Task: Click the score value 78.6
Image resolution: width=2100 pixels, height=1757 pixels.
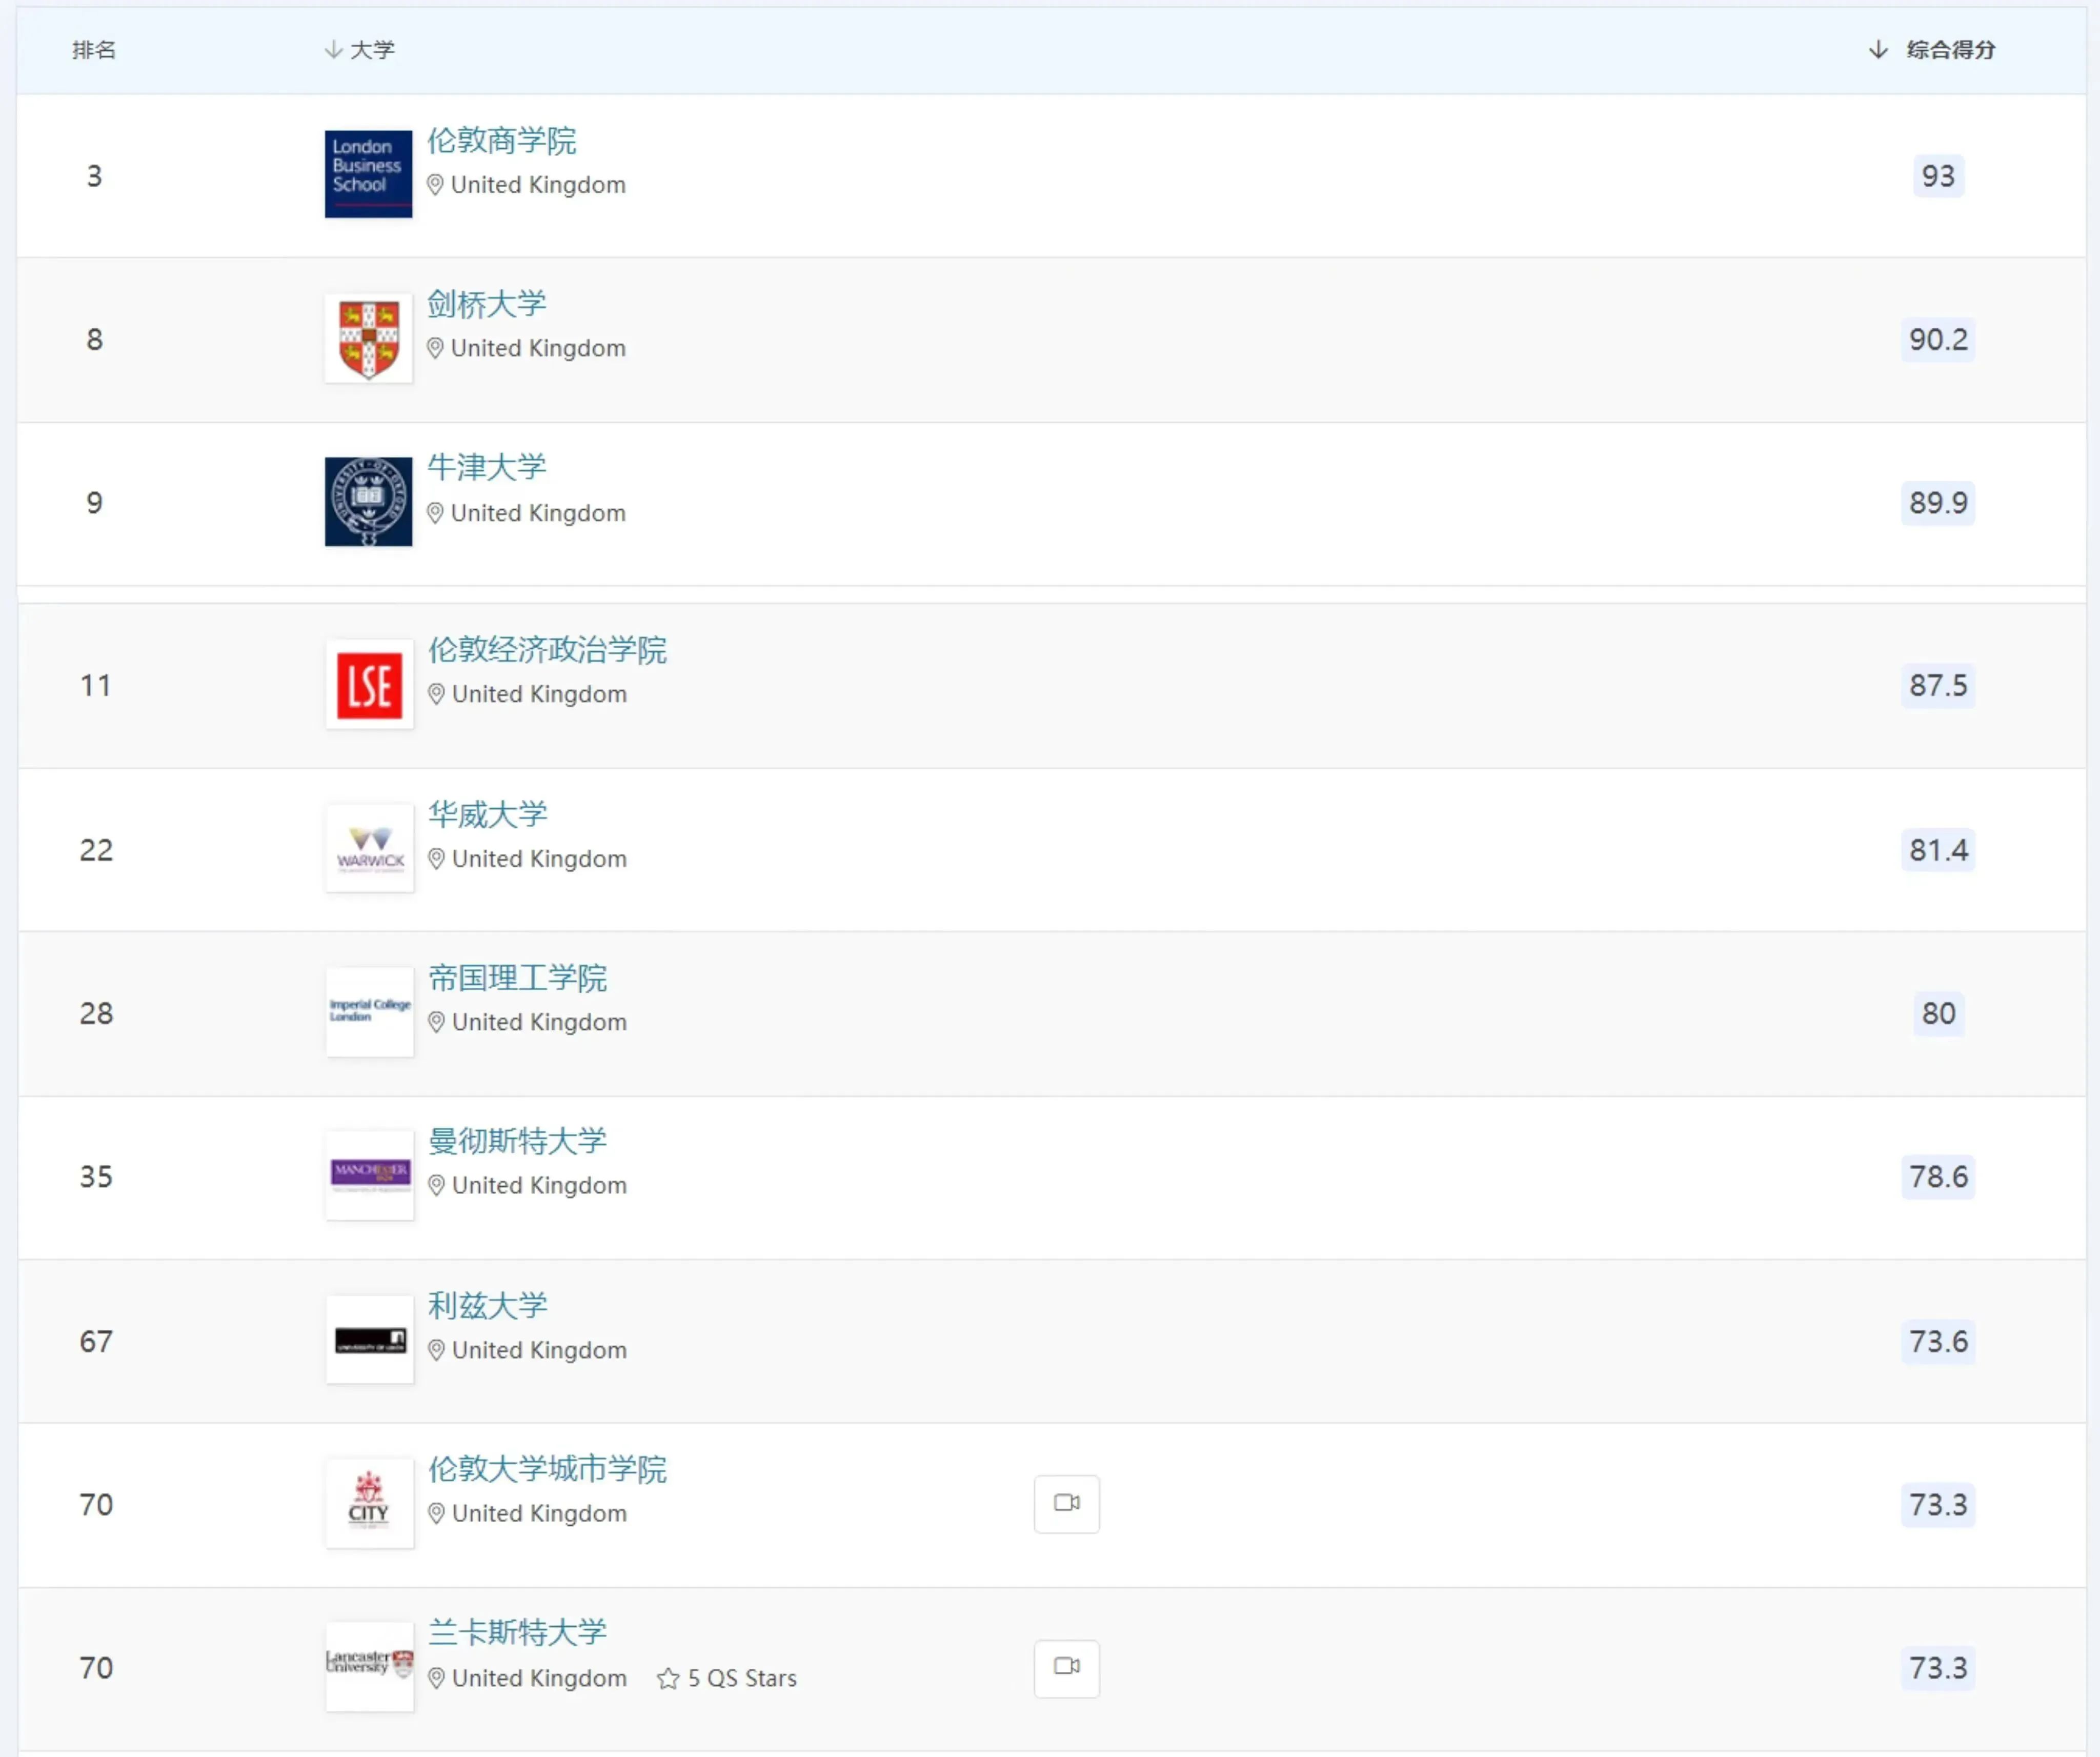Action: 1938,1176
